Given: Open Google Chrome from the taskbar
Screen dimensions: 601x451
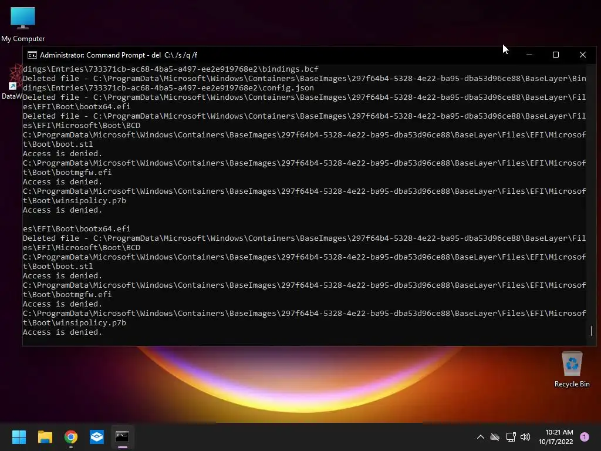Looking at the screenshot, I should [71, 437].
